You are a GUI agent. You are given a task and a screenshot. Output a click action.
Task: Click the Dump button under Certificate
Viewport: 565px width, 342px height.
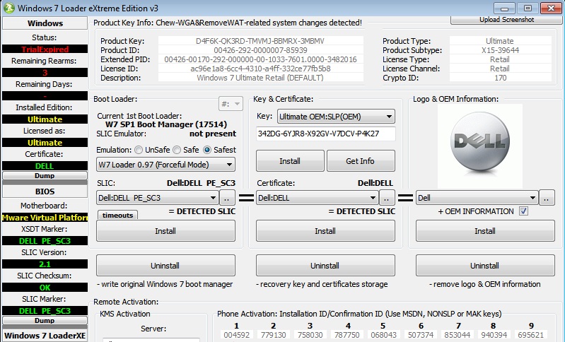pyautogui.click(x=45, y=176)
